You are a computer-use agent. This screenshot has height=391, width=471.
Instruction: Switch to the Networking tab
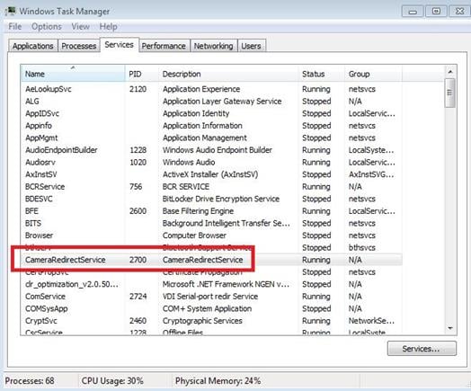point(213,46)
